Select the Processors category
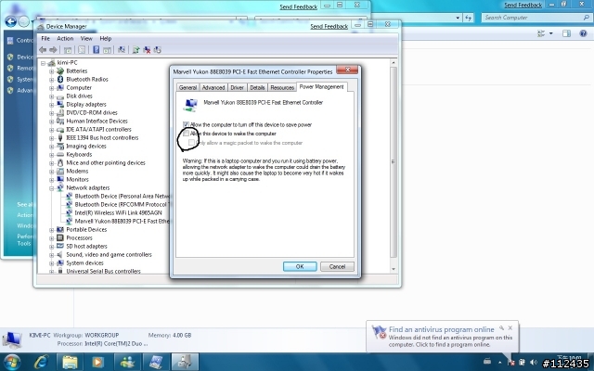Image resolution: width=594 pixels, height=371 pixels. point(79,238)
